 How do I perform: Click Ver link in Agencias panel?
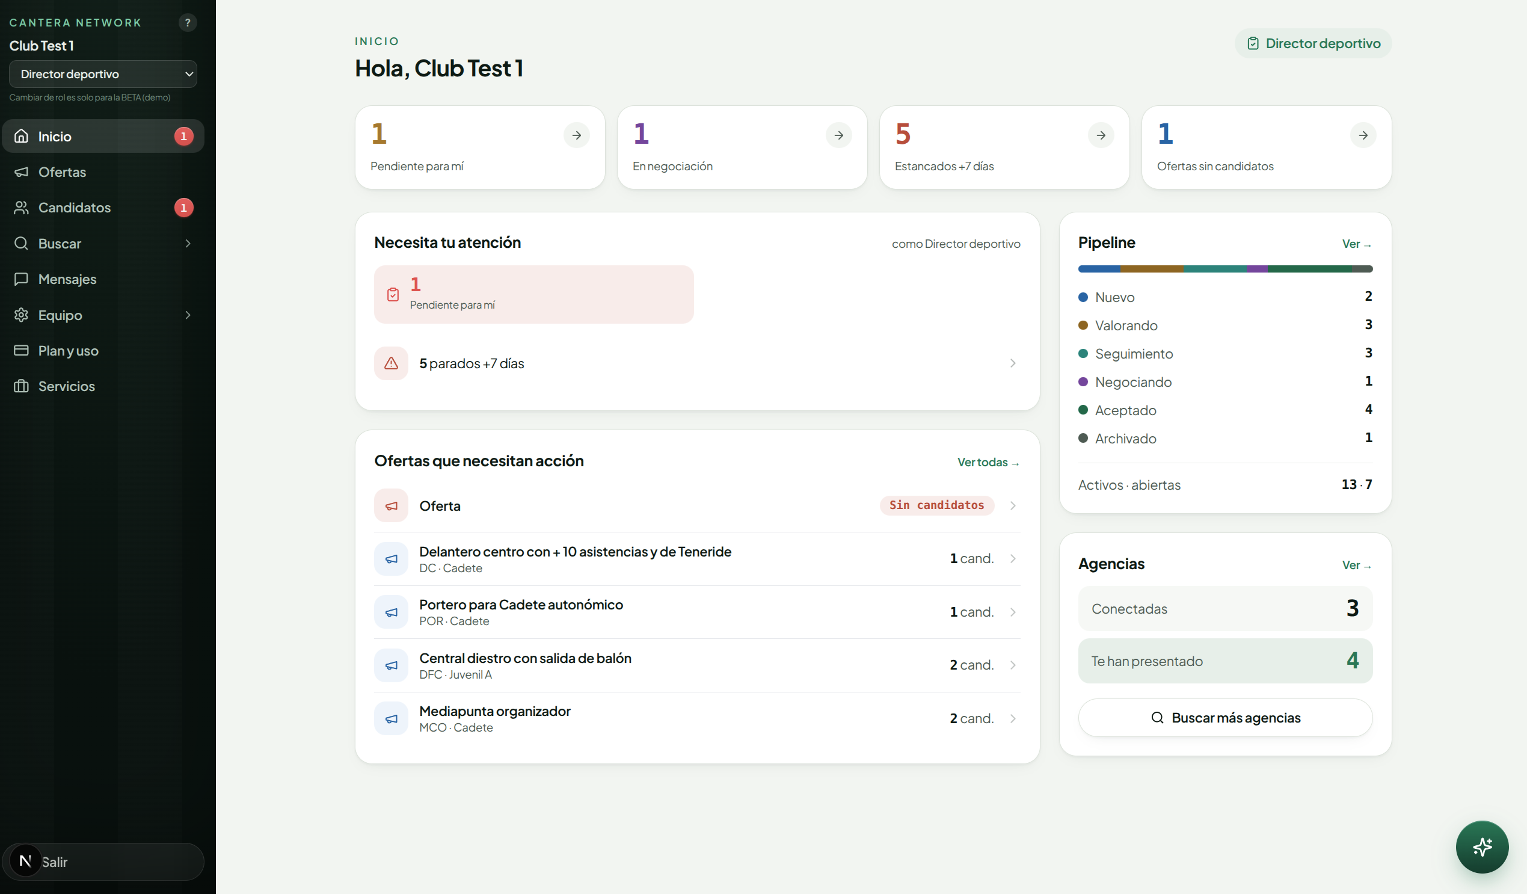tap(1356, 565)
